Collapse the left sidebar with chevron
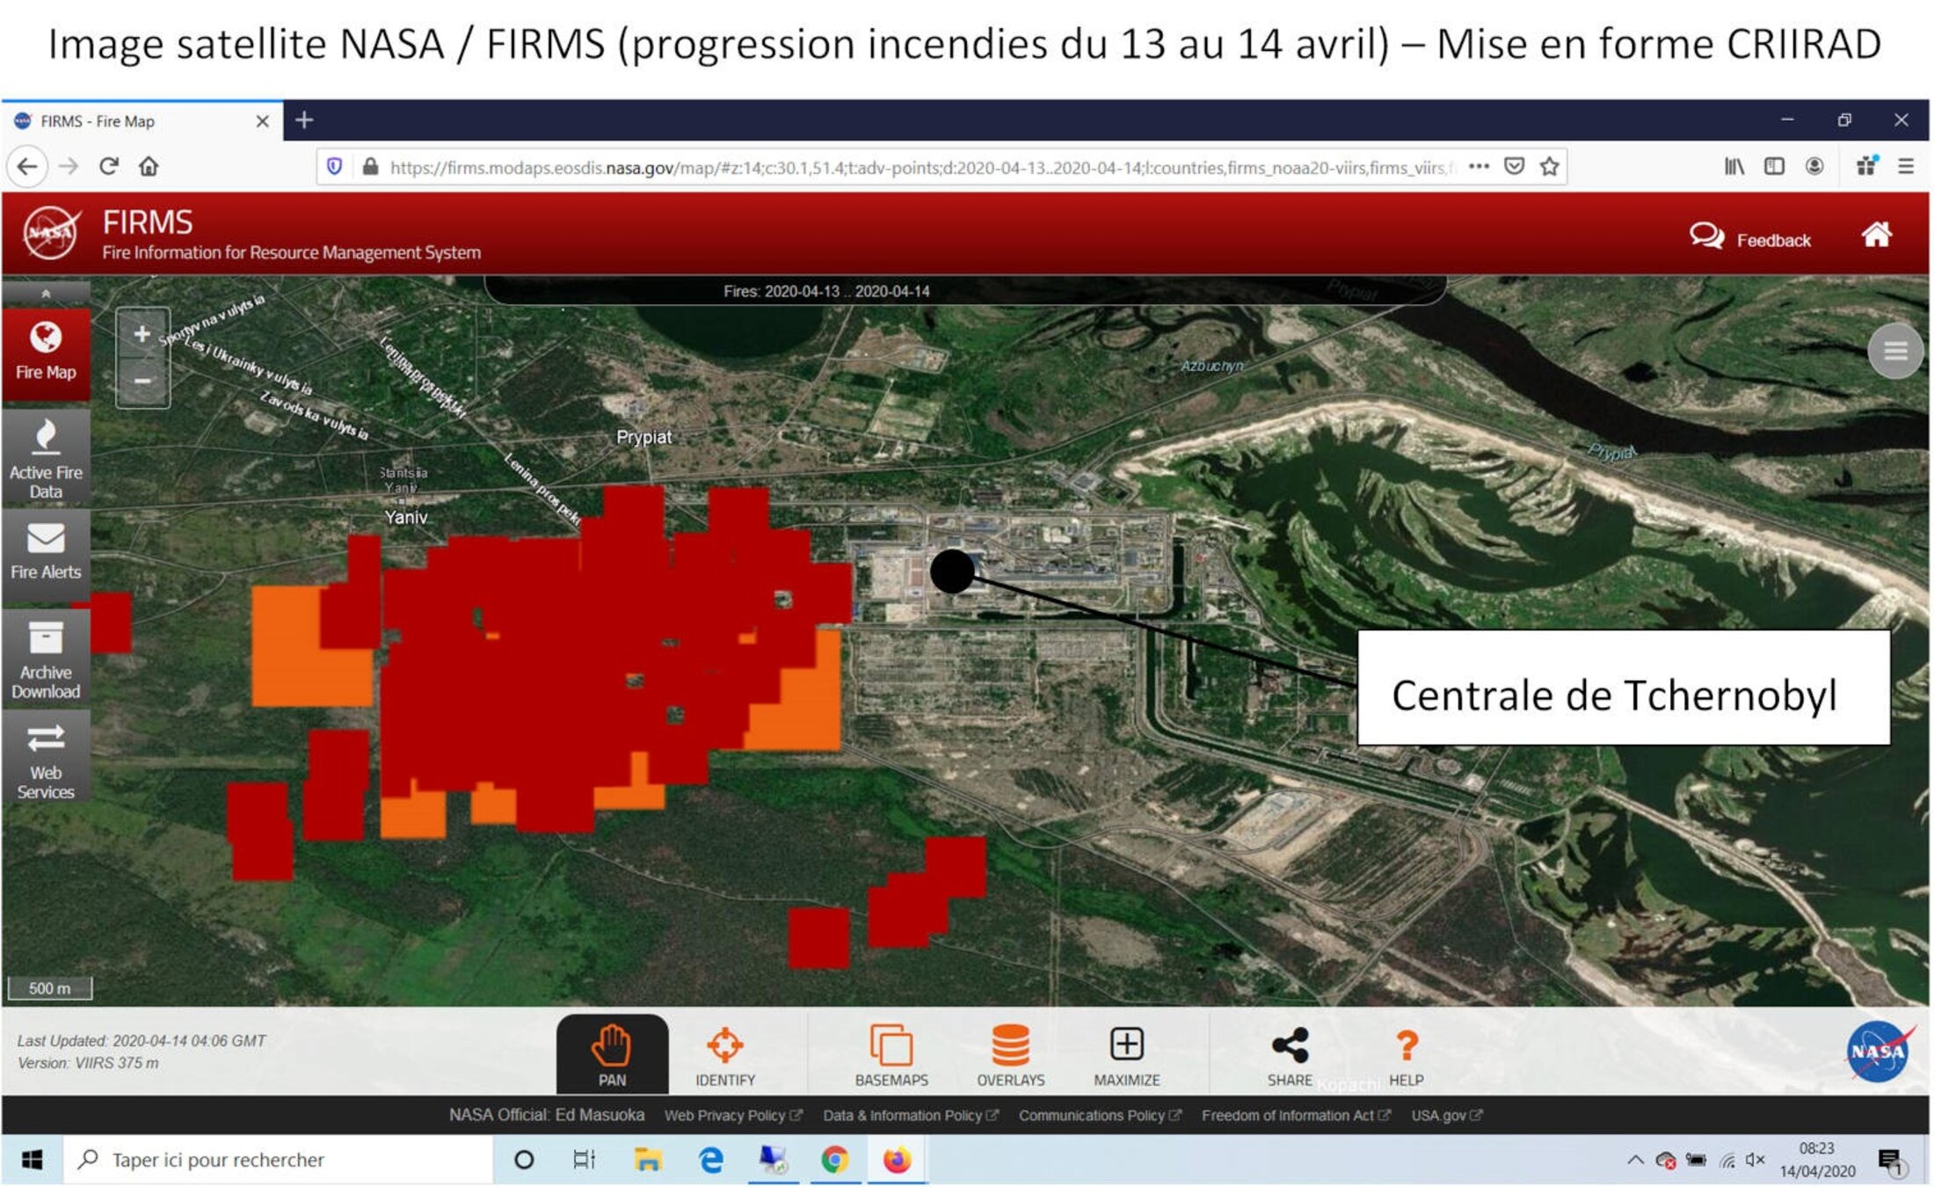The height and width of the screenshot is (1187, 1934). coord(46,294)
